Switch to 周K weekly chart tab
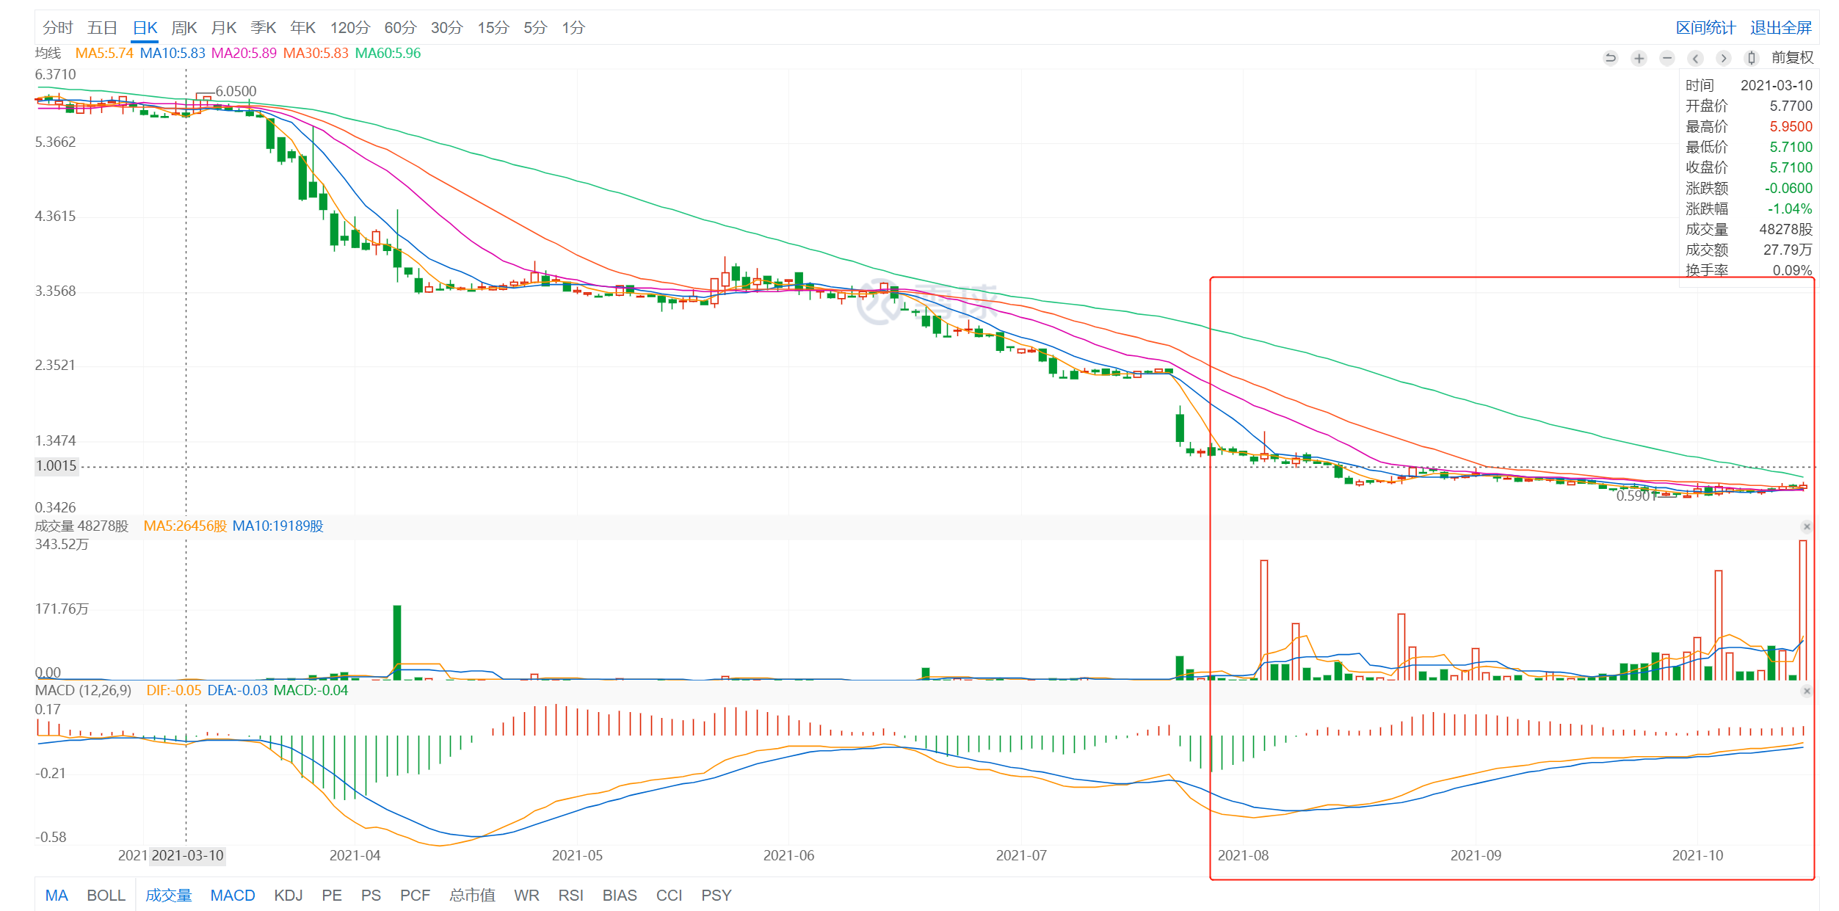Screen dimensions: 1839x911 click(x=184, y=28)
